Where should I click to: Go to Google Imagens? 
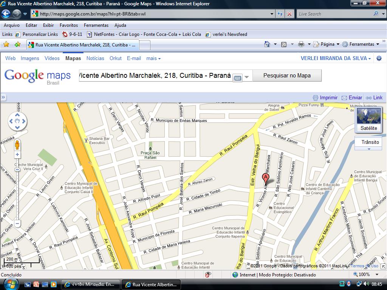pyautogui.click(x=30, y=59)
